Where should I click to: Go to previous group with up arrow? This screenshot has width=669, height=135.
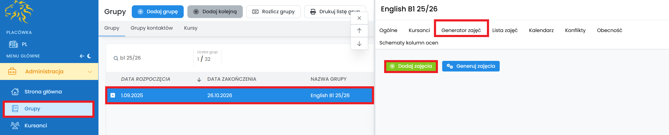click(x=359, y=31)
